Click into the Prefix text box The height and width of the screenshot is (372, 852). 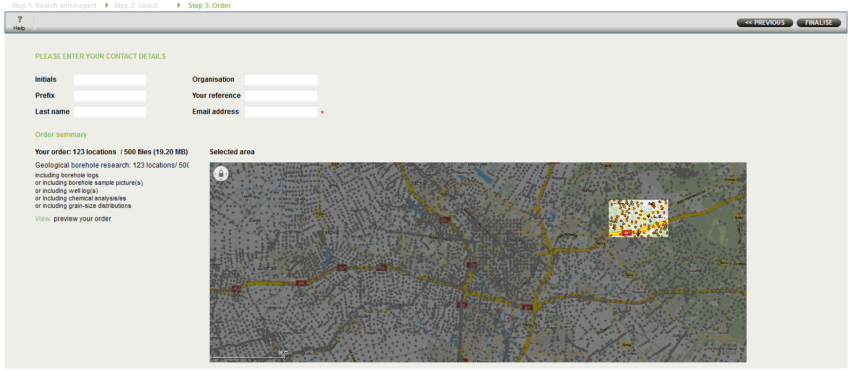click(x=110, y=96)
